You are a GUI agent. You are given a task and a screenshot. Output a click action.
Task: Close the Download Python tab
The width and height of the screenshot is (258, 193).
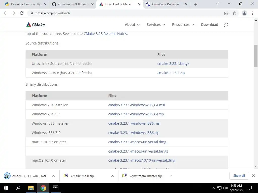click(x=45, y=5)
